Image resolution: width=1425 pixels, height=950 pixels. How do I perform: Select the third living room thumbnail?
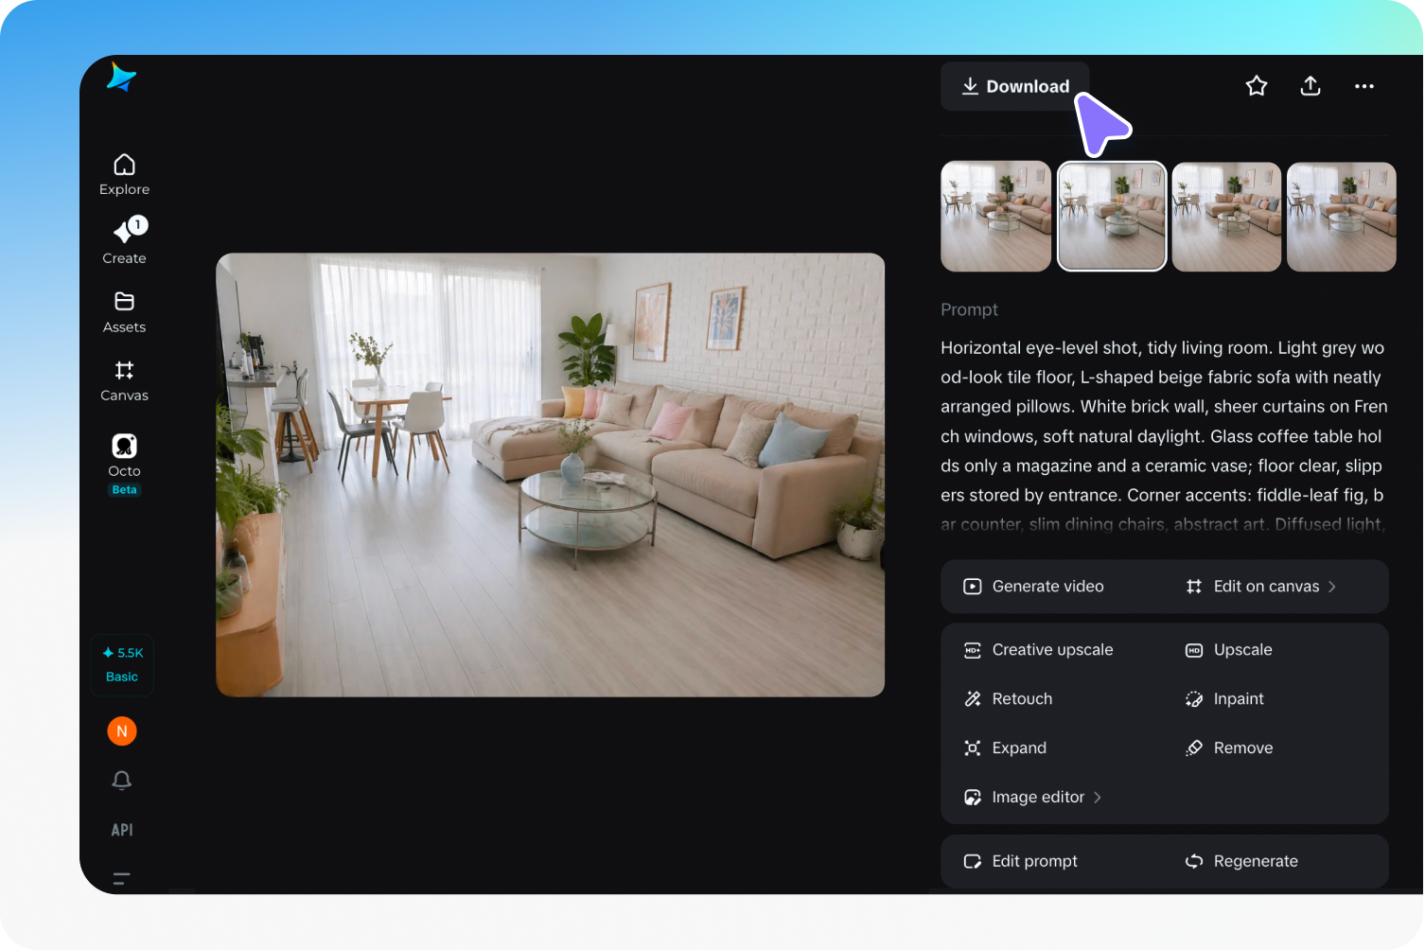tap(1227, 217)
